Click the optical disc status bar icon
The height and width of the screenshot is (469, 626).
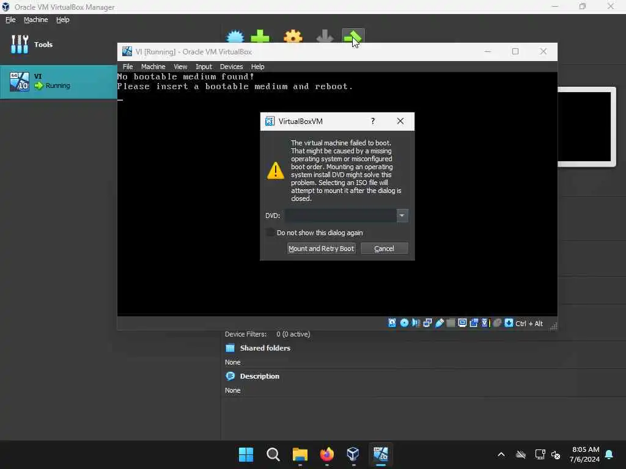point(404,323)
